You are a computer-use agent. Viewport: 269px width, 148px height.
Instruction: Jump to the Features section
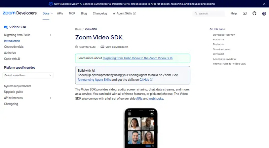218,44
